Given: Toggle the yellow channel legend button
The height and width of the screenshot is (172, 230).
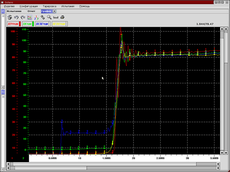Looking at the screenshot, I should (x=59, y=24).
